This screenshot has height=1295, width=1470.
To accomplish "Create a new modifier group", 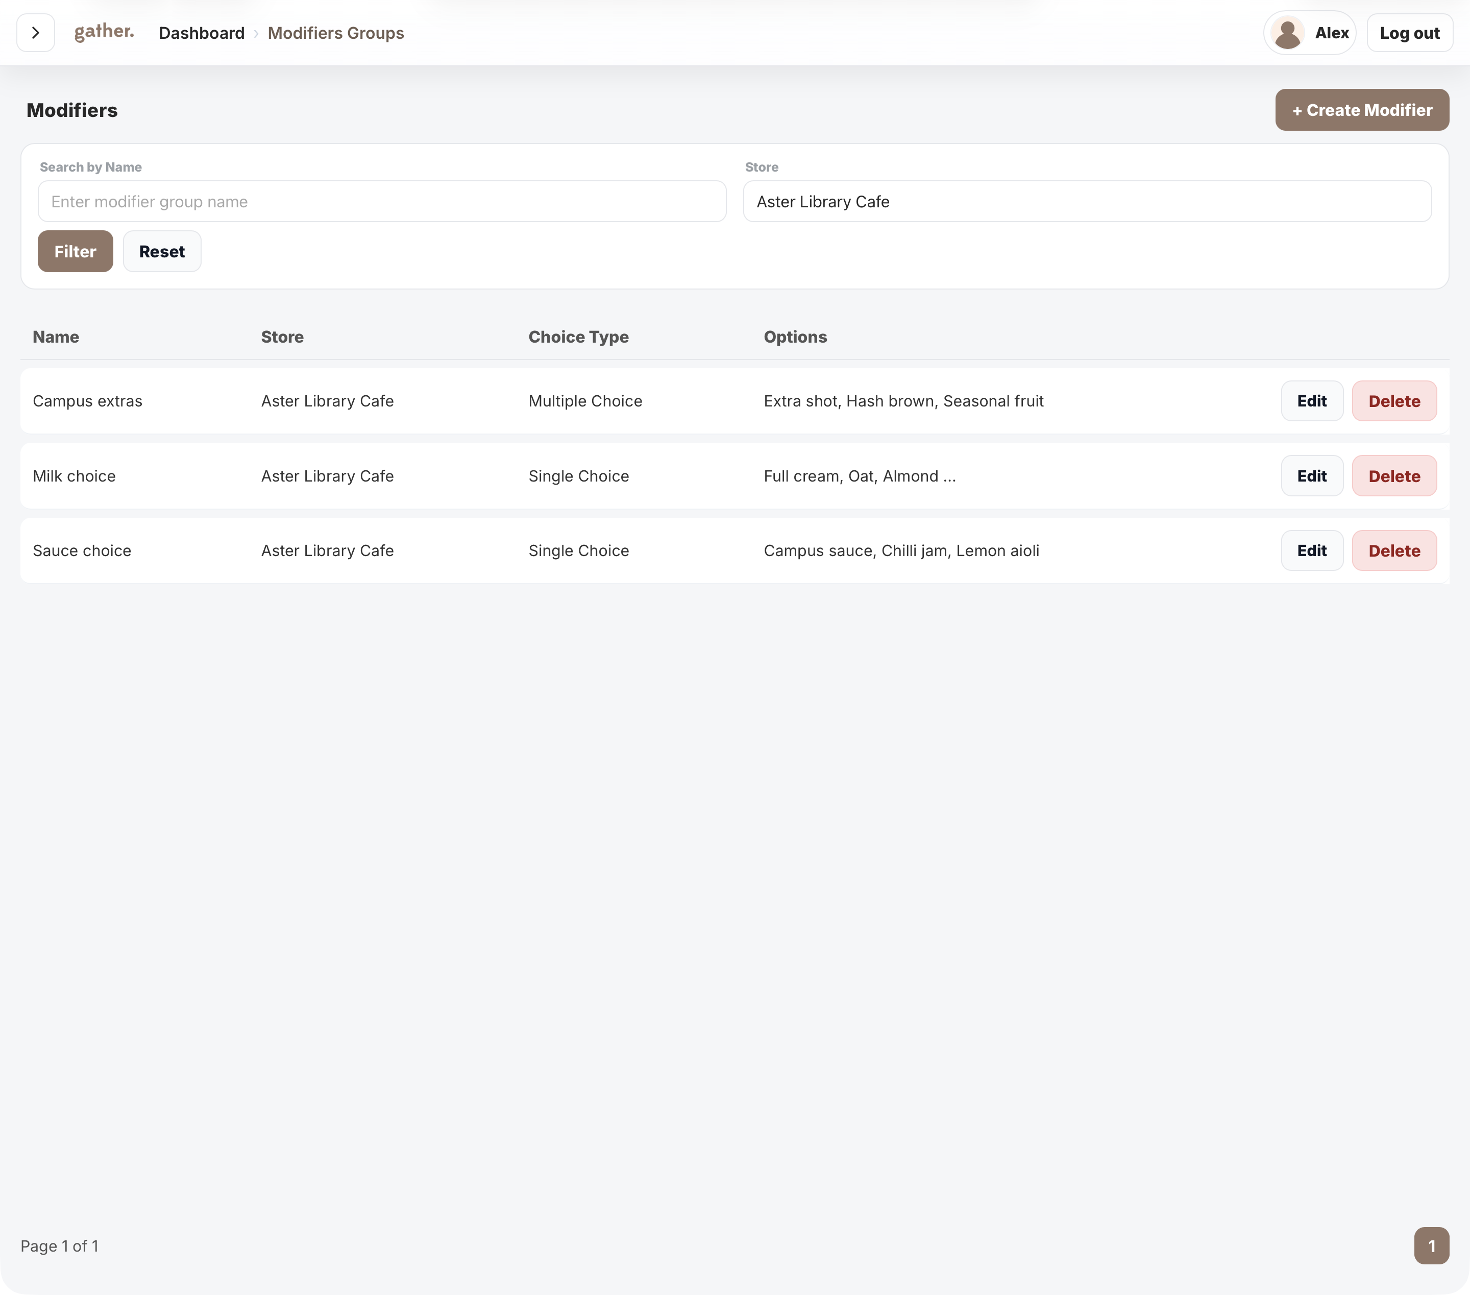I will tap(1361, 110).
